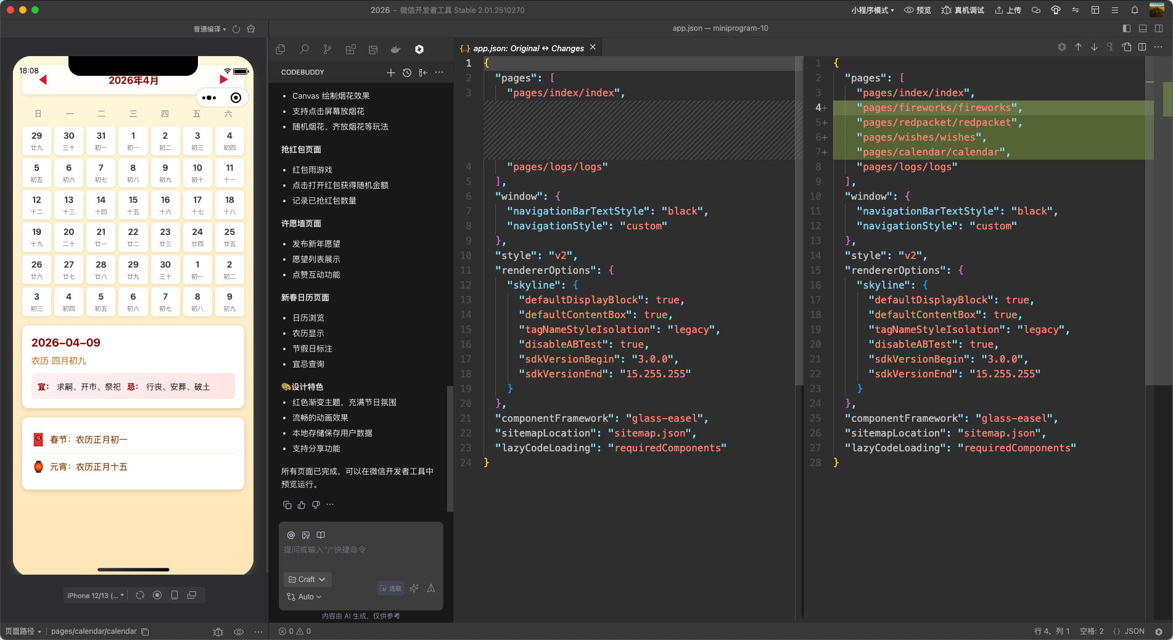Click the chat prompt input field
The width and height of the screenshot is (1173, 640).
click(361, 549)
